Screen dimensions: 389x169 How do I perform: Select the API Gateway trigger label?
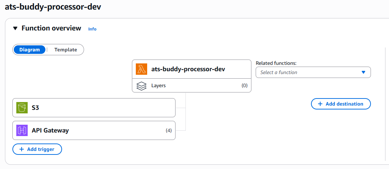[x=50, y=130]
